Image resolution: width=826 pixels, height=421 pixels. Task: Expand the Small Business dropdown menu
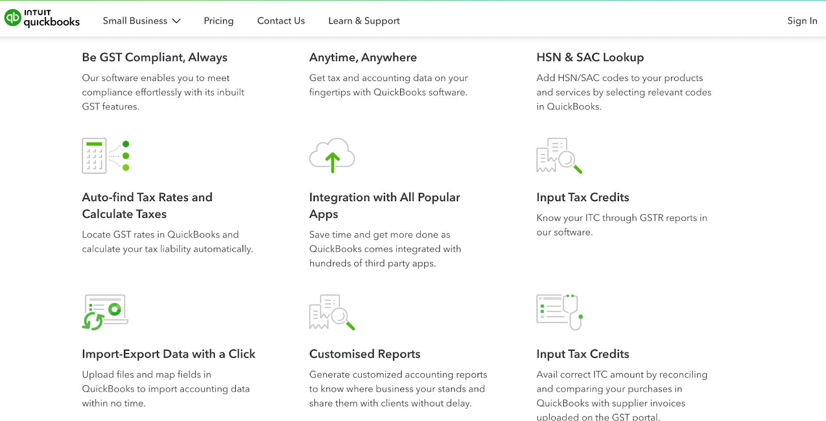[142, 21]
